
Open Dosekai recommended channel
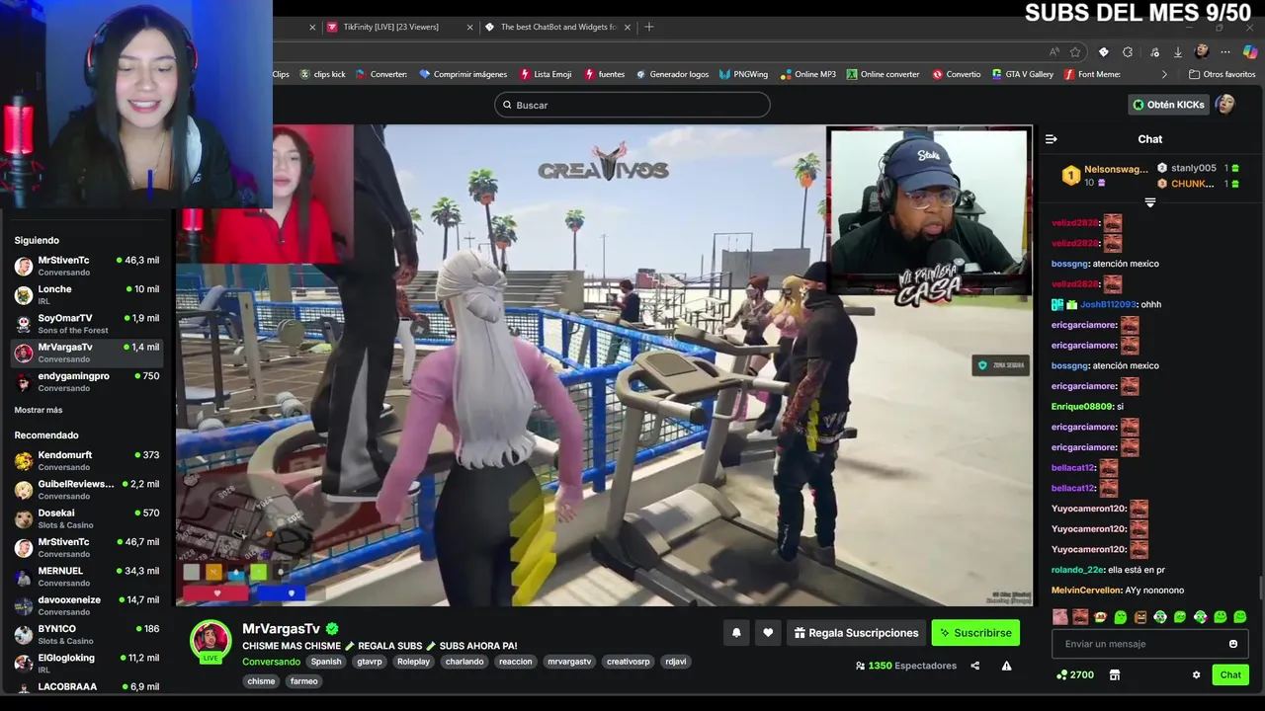click(86, 518)
